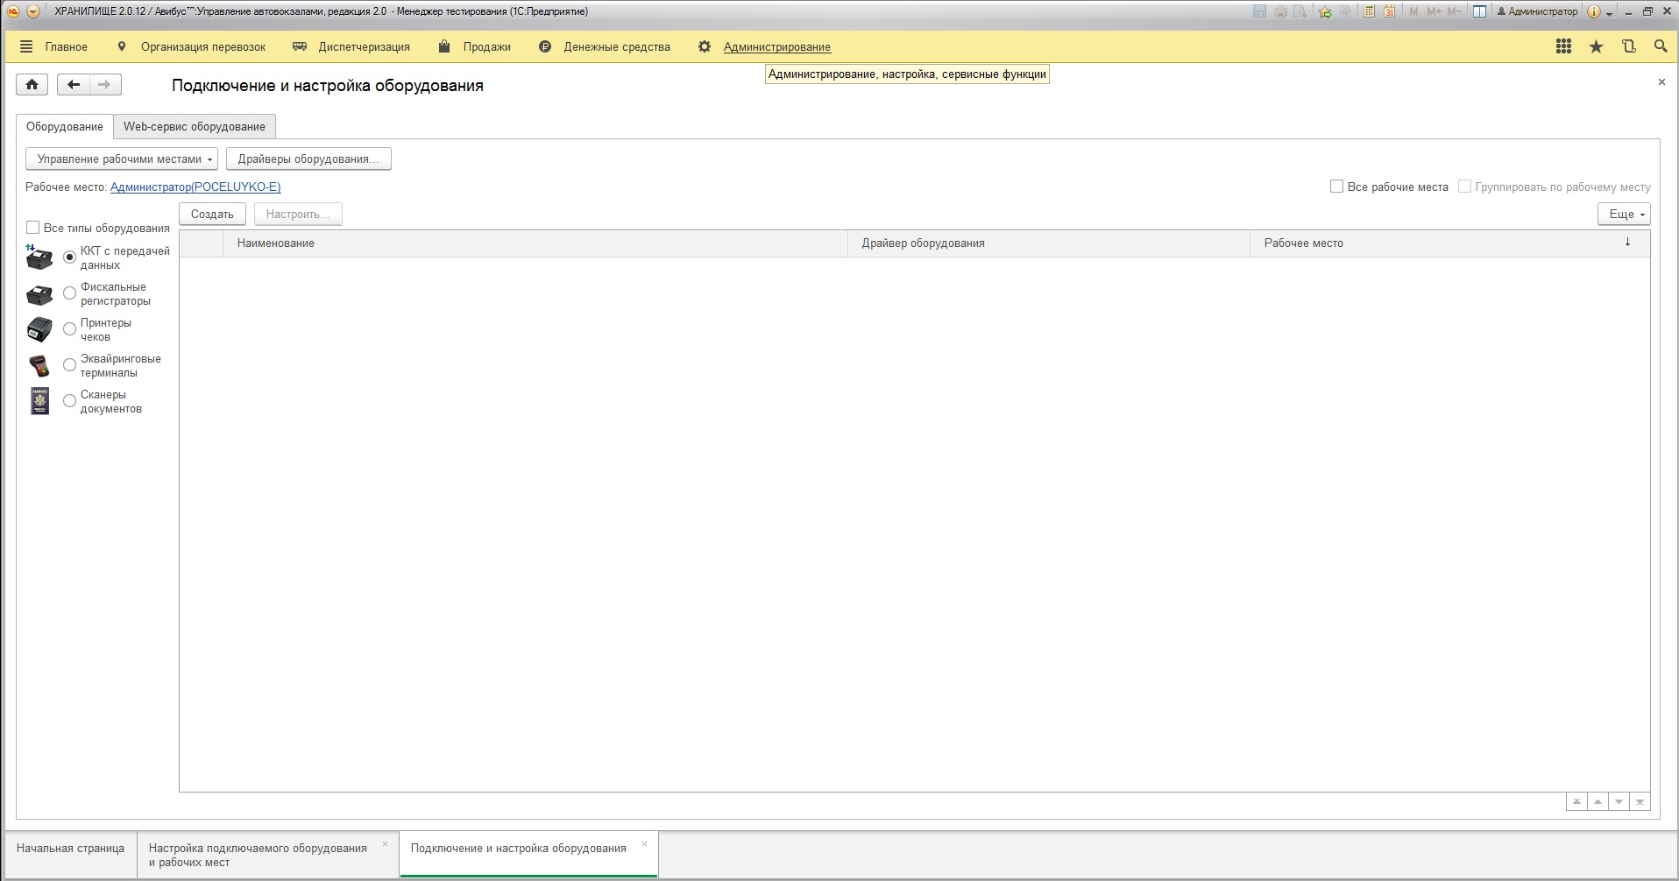Viewport: 1679px width, 881px height.
Task: Open the calendar icon in title bar
Action: point(1389,11)
